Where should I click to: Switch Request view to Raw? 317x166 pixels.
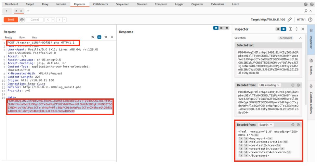[x=22, y=37]
